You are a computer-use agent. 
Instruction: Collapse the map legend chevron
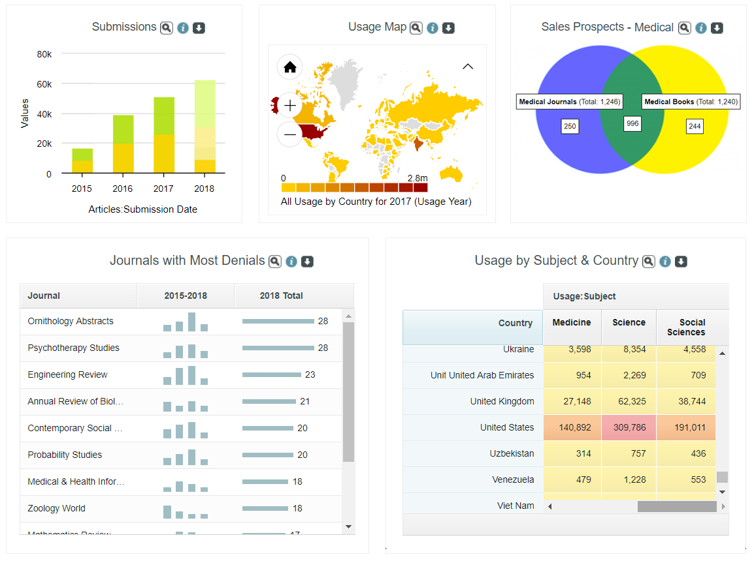click(x=468, y=67)
